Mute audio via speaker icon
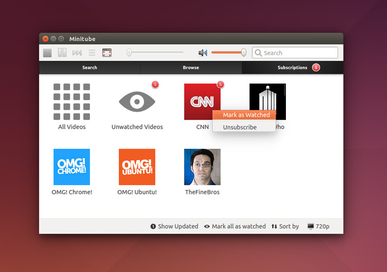 click(203, 53)
